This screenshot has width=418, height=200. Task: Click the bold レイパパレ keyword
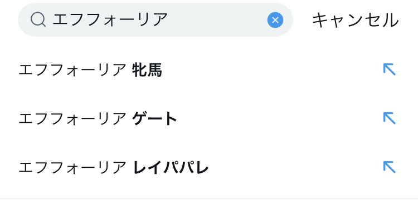[171, 168]
